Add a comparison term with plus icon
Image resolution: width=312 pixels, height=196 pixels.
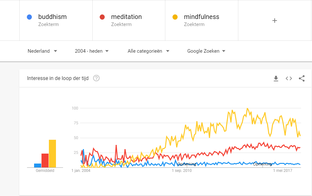click(x=275, y=21)
